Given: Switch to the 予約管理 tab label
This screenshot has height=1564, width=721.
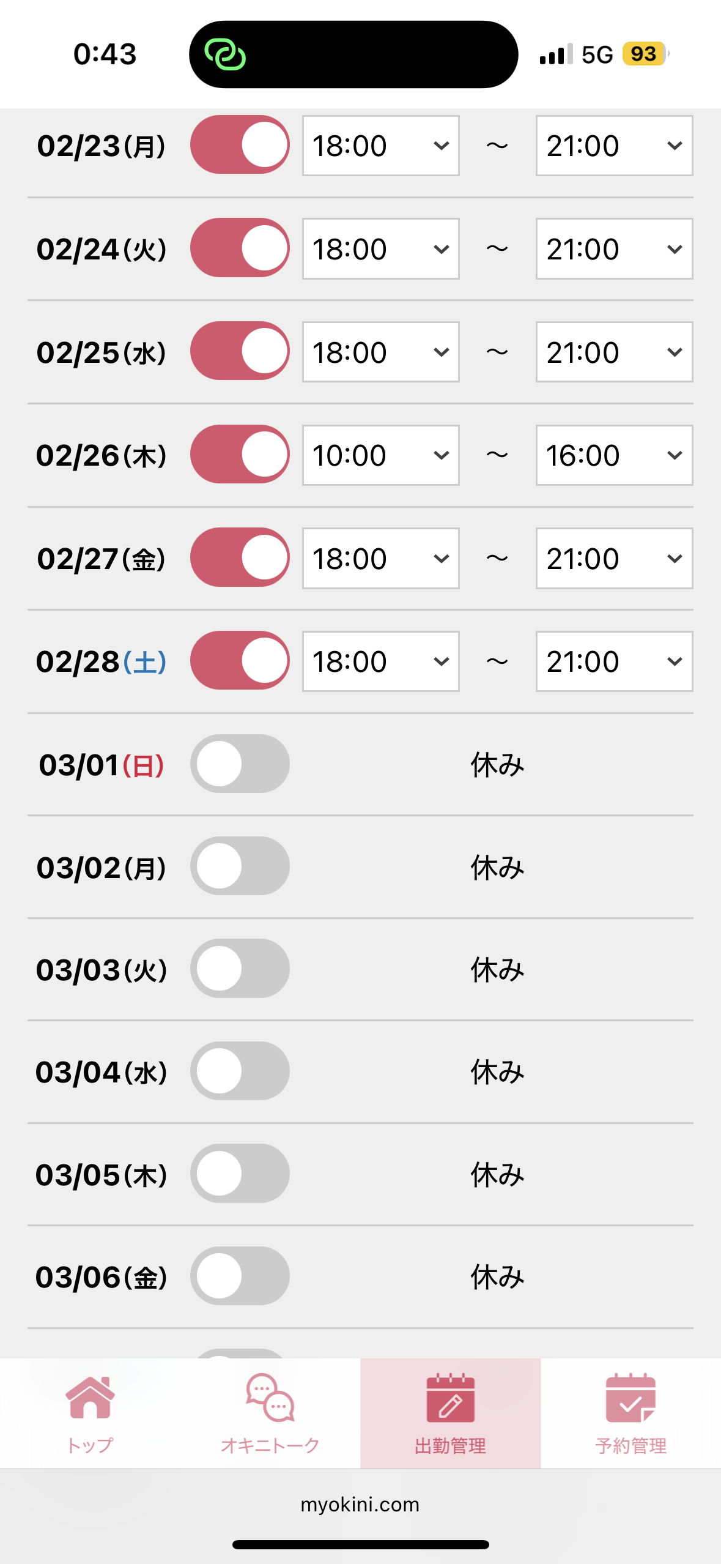Looking at the screenshot, I should [x=630, y=1446].
